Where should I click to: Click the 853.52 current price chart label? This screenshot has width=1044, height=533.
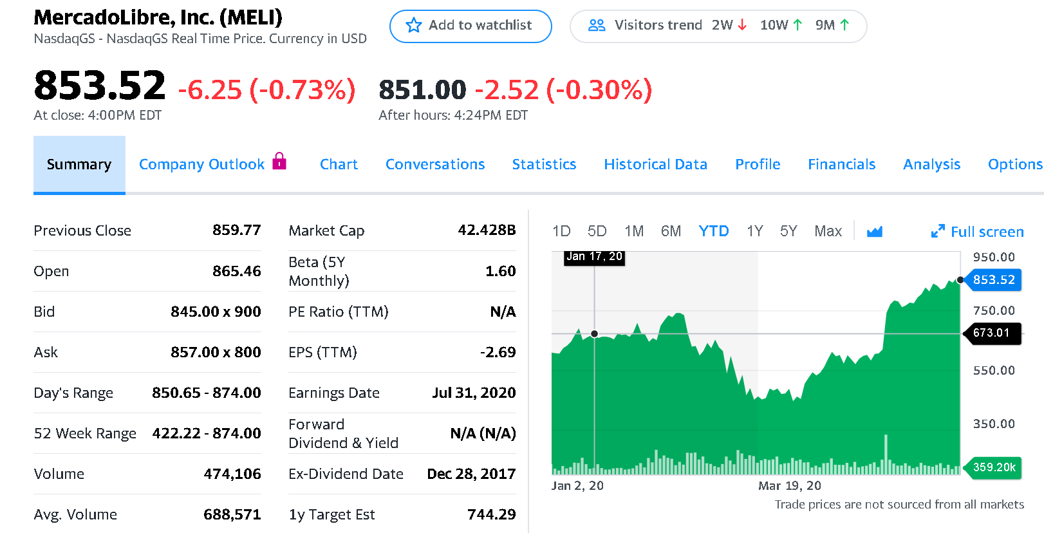coord(993,280)
